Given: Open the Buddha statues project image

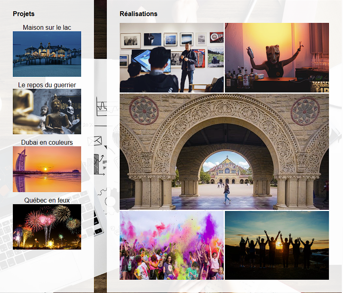Looking at the screenshot, I should pyautogui.click(x=47, y=111).
